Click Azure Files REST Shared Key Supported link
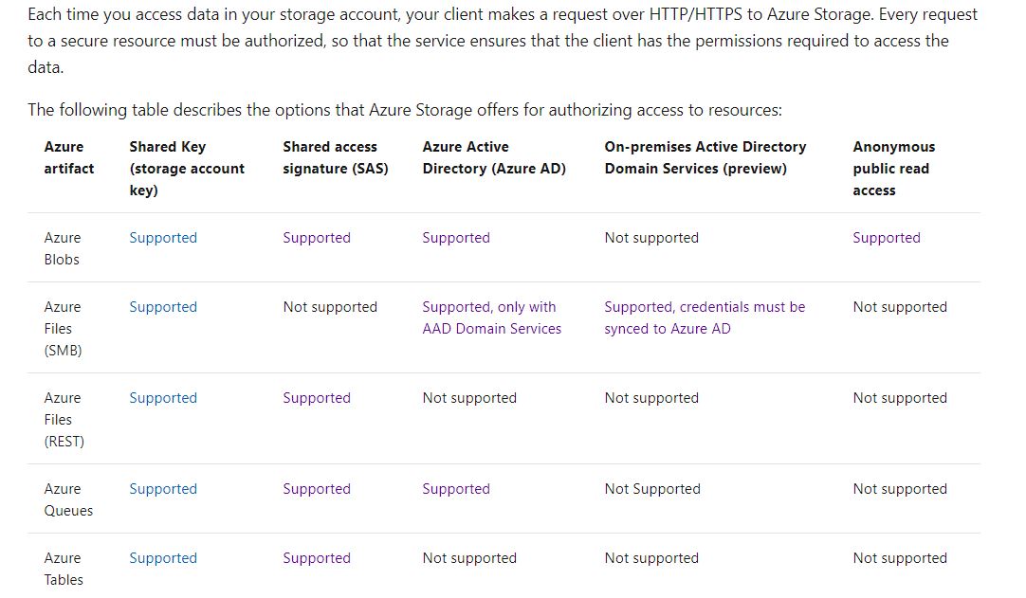Screen dimensions: 1026x598 click(163, 398)
